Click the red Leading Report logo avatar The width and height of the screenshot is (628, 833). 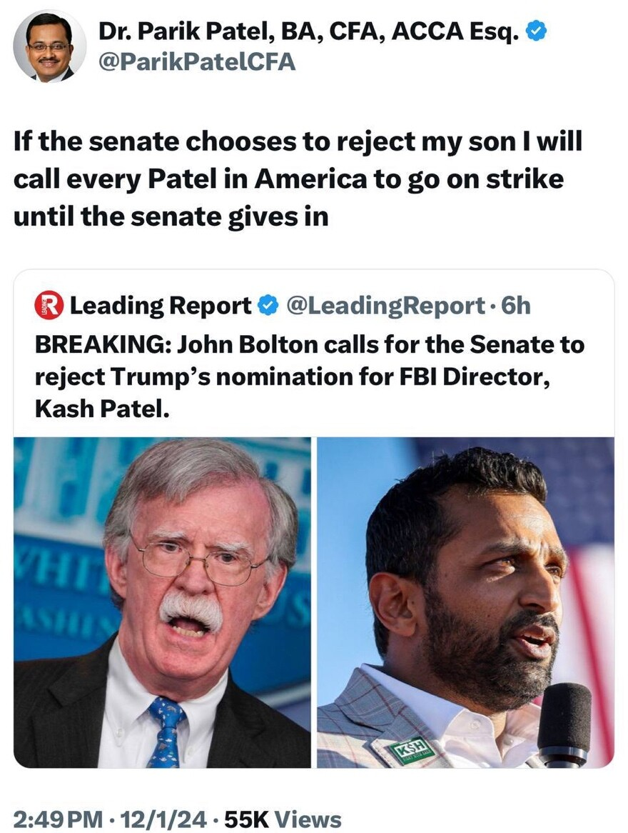[49, 306]
